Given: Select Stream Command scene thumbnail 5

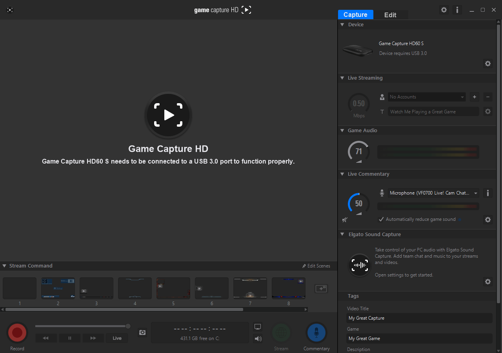Looking at the screenshot, I should pyautogui.click(x=173, y=288).
